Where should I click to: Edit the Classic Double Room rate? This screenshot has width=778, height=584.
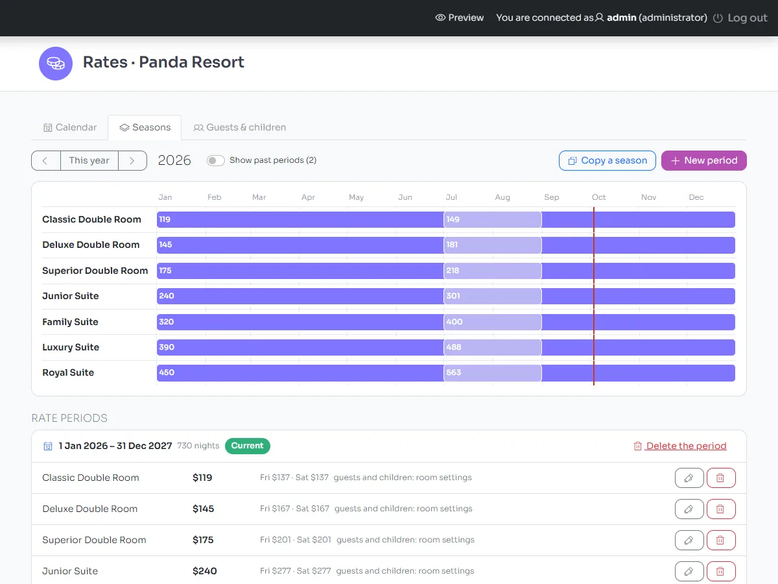(x=689, y=478)
